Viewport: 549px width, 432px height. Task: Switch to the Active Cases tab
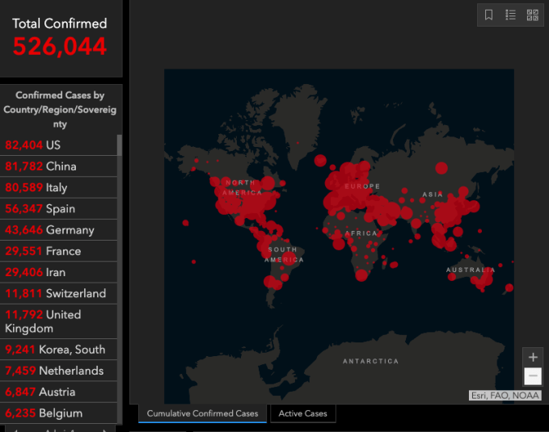[x=303, y=413]
